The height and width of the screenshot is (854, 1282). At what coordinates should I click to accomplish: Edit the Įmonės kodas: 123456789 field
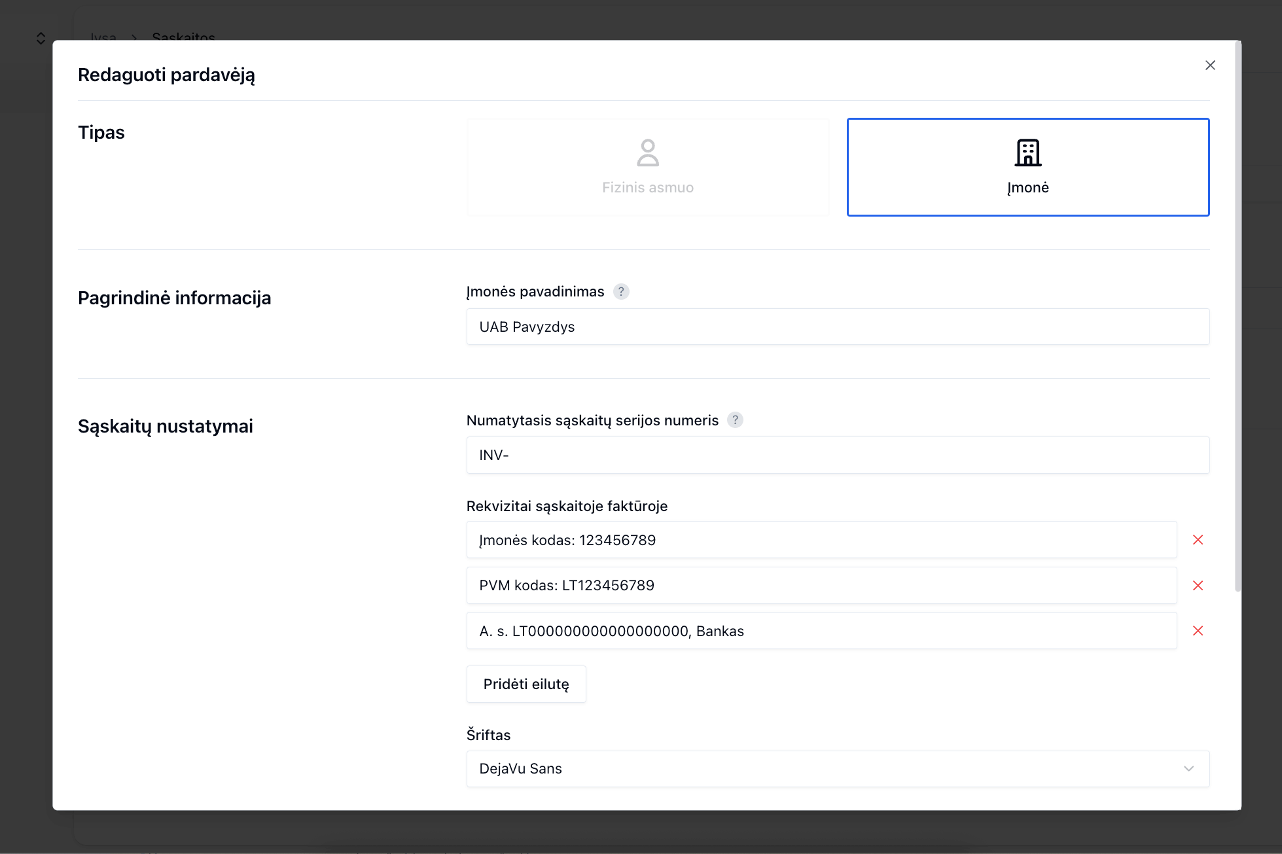point(821,540)
